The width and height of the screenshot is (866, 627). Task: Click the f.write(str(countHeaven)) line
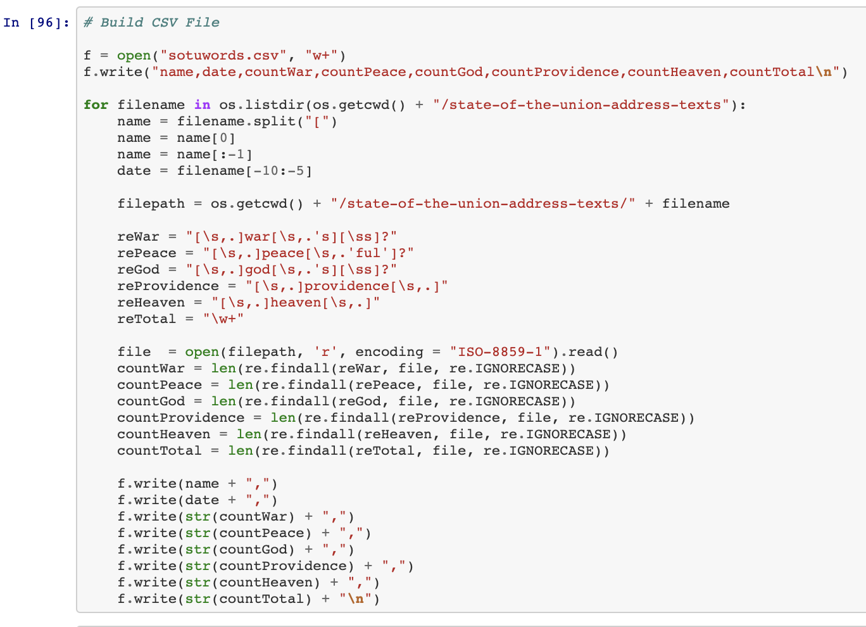click(248, 583)
